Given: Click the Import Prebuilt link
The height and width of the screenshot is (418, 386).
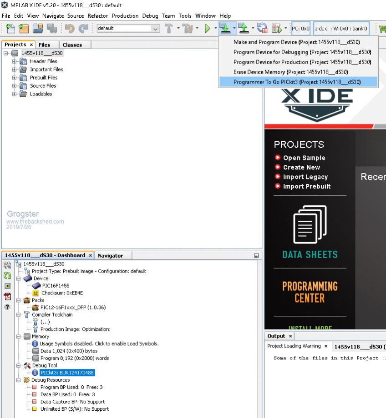Looking at the screenshot, I should click(307, 186).
